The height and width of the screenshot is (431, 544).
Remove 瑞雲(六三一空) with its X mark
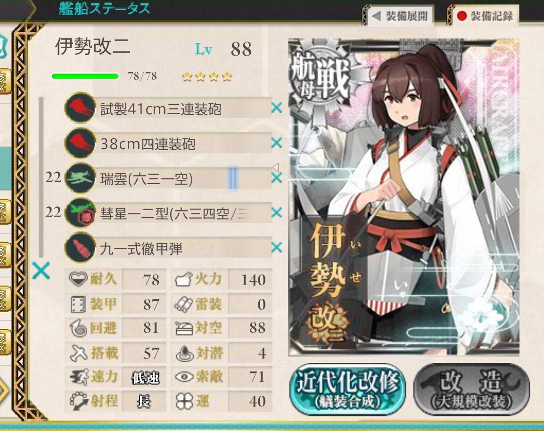coord(277,178)
